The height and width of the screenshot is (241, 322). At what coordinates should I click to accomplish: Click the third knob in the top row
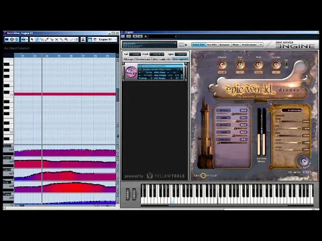point(258,65)
